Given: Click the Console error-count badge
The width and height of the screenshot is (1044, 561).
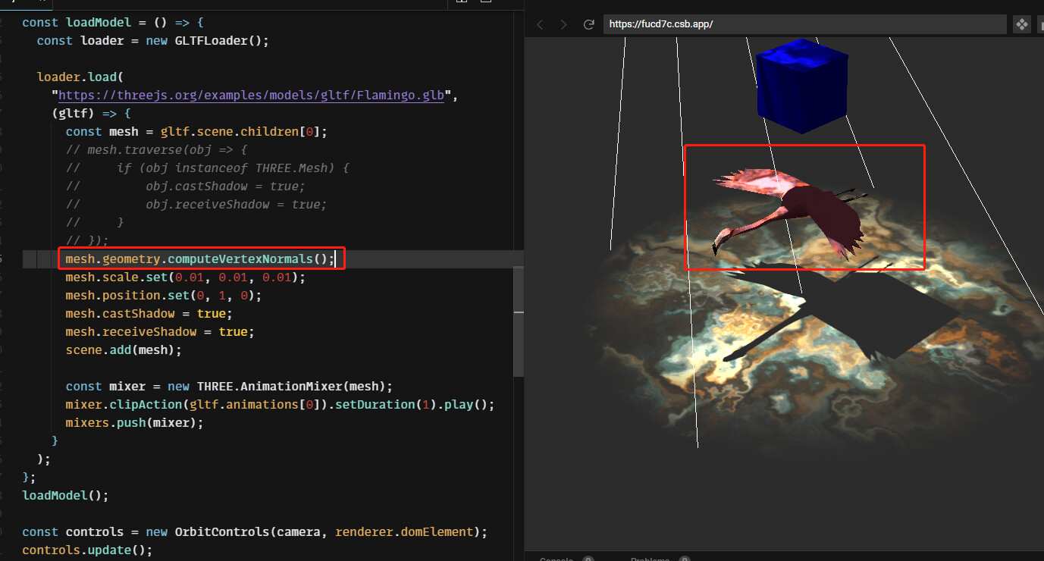Looking at the screenshot, I should tap(588, 559).
